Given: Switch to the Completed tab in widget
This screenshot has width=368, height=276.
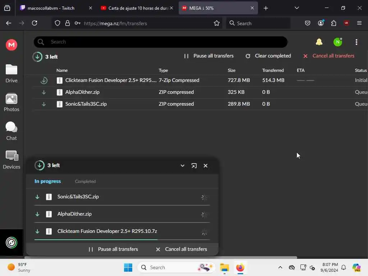Looking at the screenshot, I should [x=85, y=181].
